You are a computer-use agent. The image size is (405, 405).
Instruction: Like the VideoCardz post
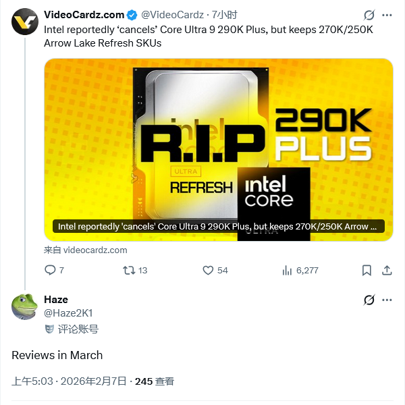(209, 270)
